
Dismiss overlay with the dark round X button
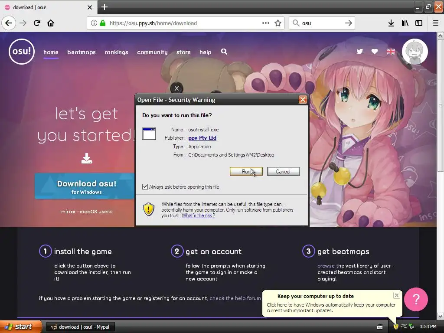(176, 88)
